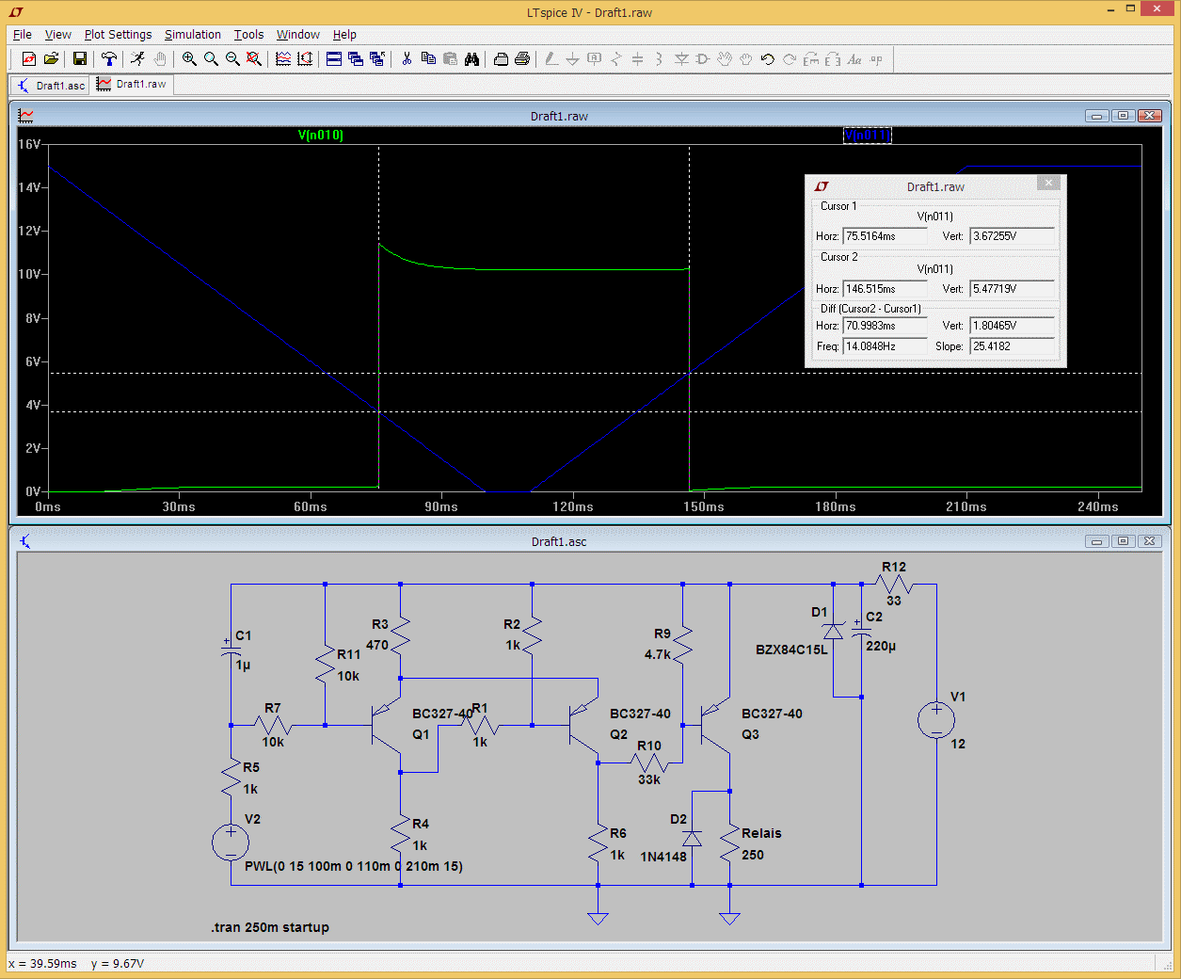Select the label net tool
The image size is (1181, 979).
point(594,58)
